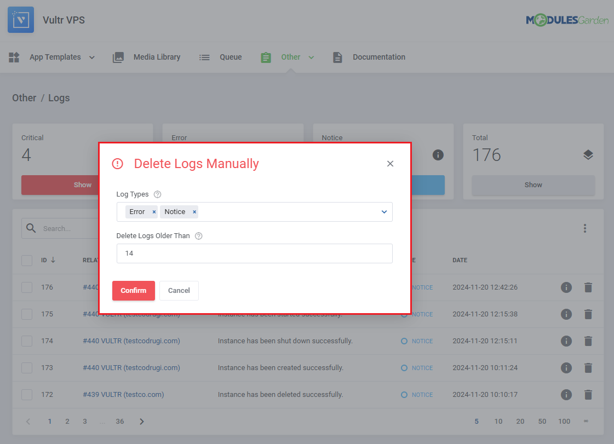The width and height of the screenshot is (614, 444).
Task: Confirm deleting the logs
Action: pyautogui.click(x=134, y=291)
